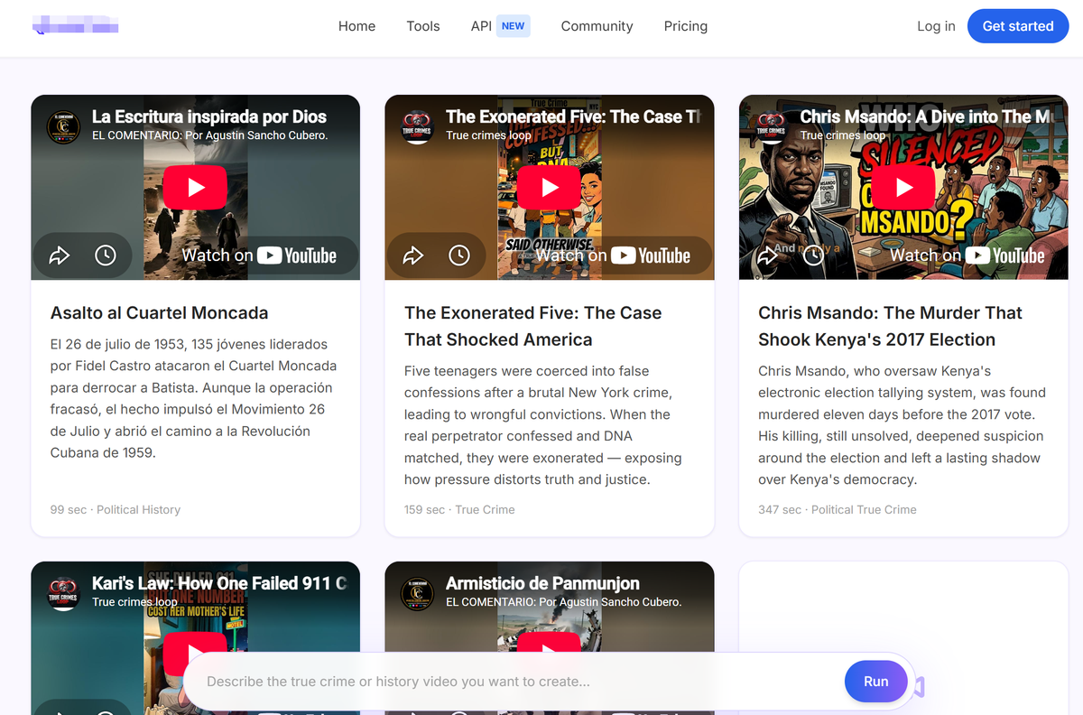The image size is (1083, 715).
Task: Open True Crimes channel avatar on Kari's Law video
Action: [63, 593]
